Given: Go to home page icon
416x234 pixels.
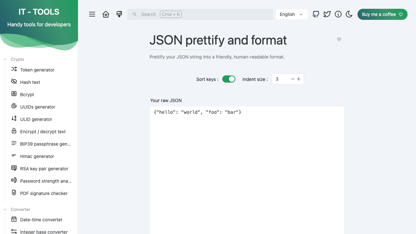Looking at the screenshot, I should point(106,14).
